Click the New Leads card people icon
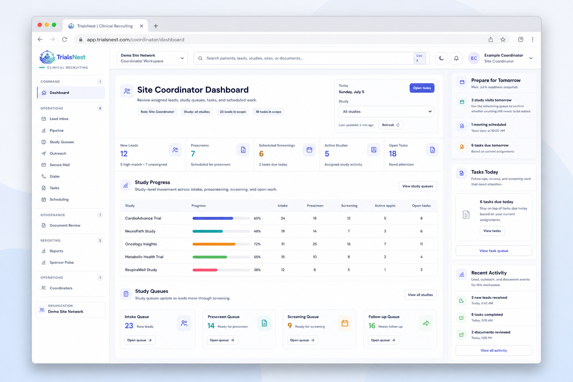This screenshot has width=573, height=382. (x=175, y=150)
